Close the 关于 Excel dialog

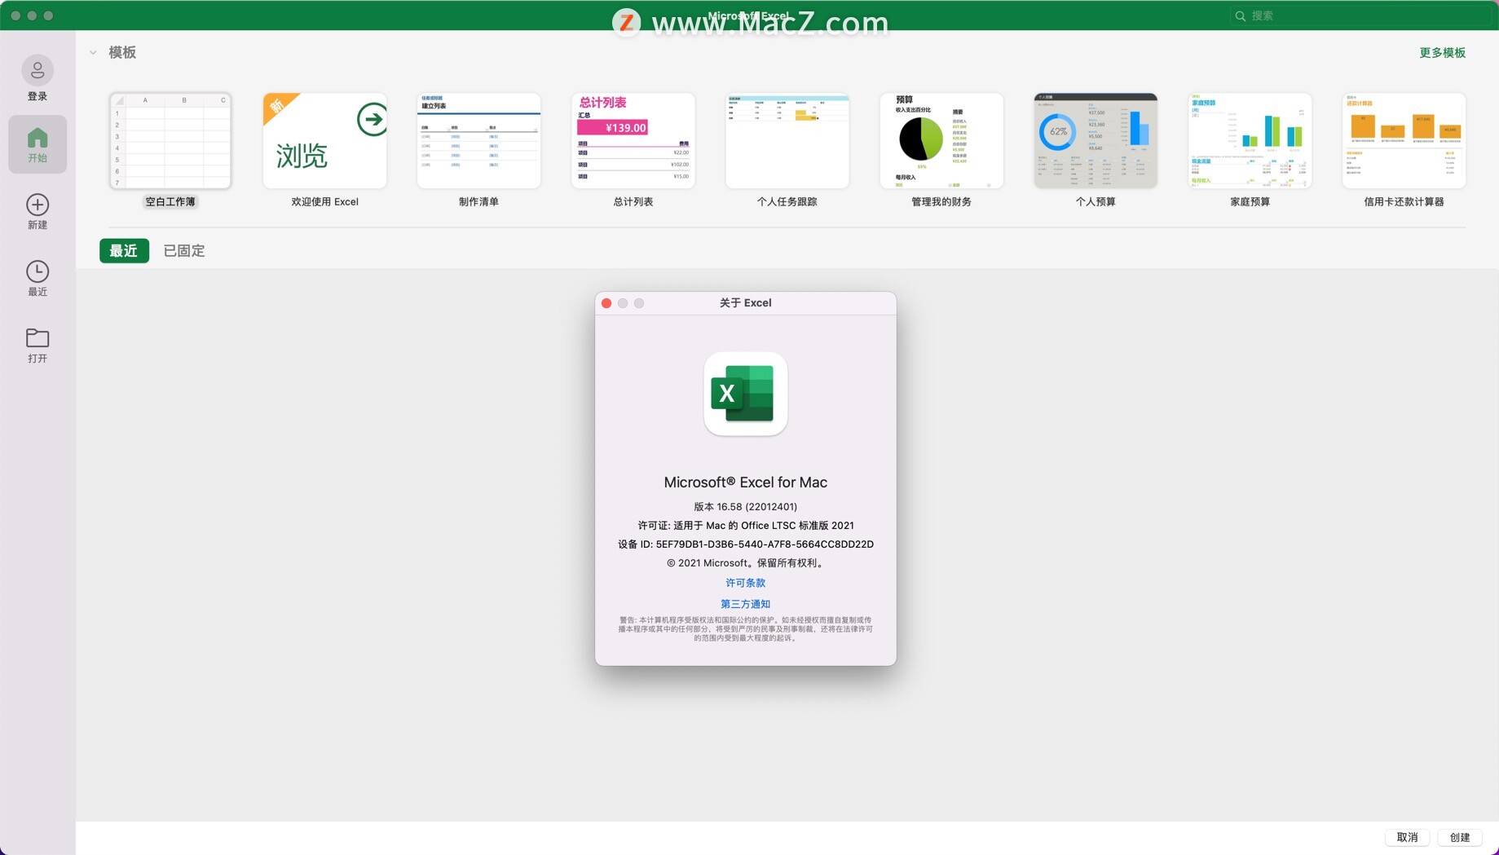pos(606,303)
